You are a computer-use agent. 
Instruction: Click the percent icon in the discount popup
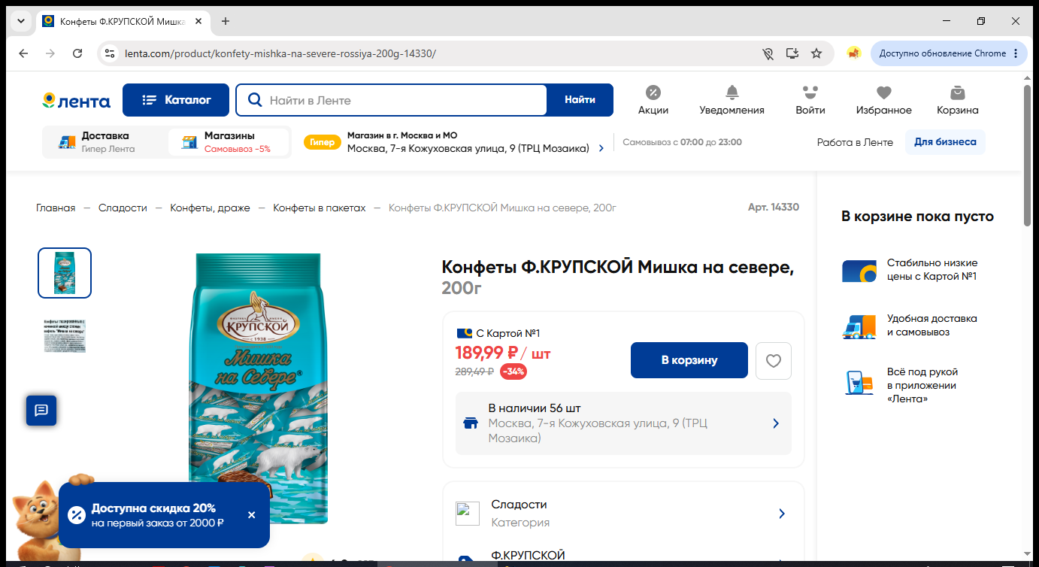pos(77,515)
